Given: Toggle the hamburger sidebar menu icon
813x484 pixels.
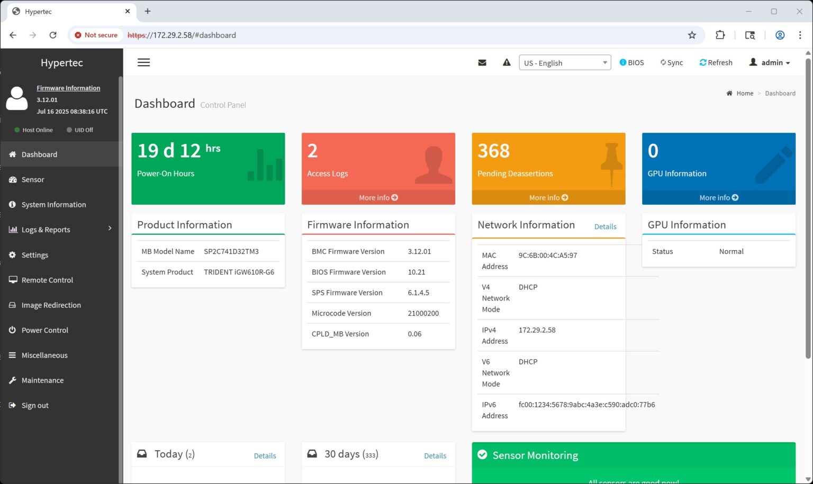Looking at the screenshot, I should (143, 62).
